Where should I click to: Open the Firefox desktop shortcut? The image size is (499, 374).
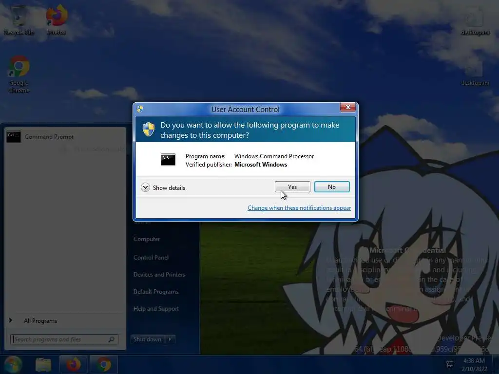[57, 19]
